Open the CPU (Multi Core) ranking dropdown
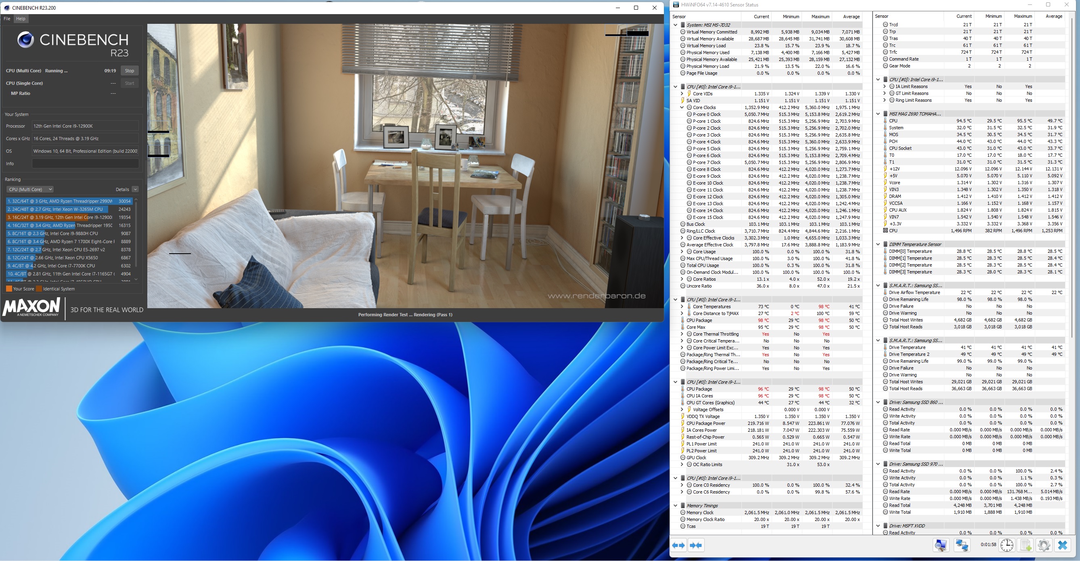 (x=30, y=189)
